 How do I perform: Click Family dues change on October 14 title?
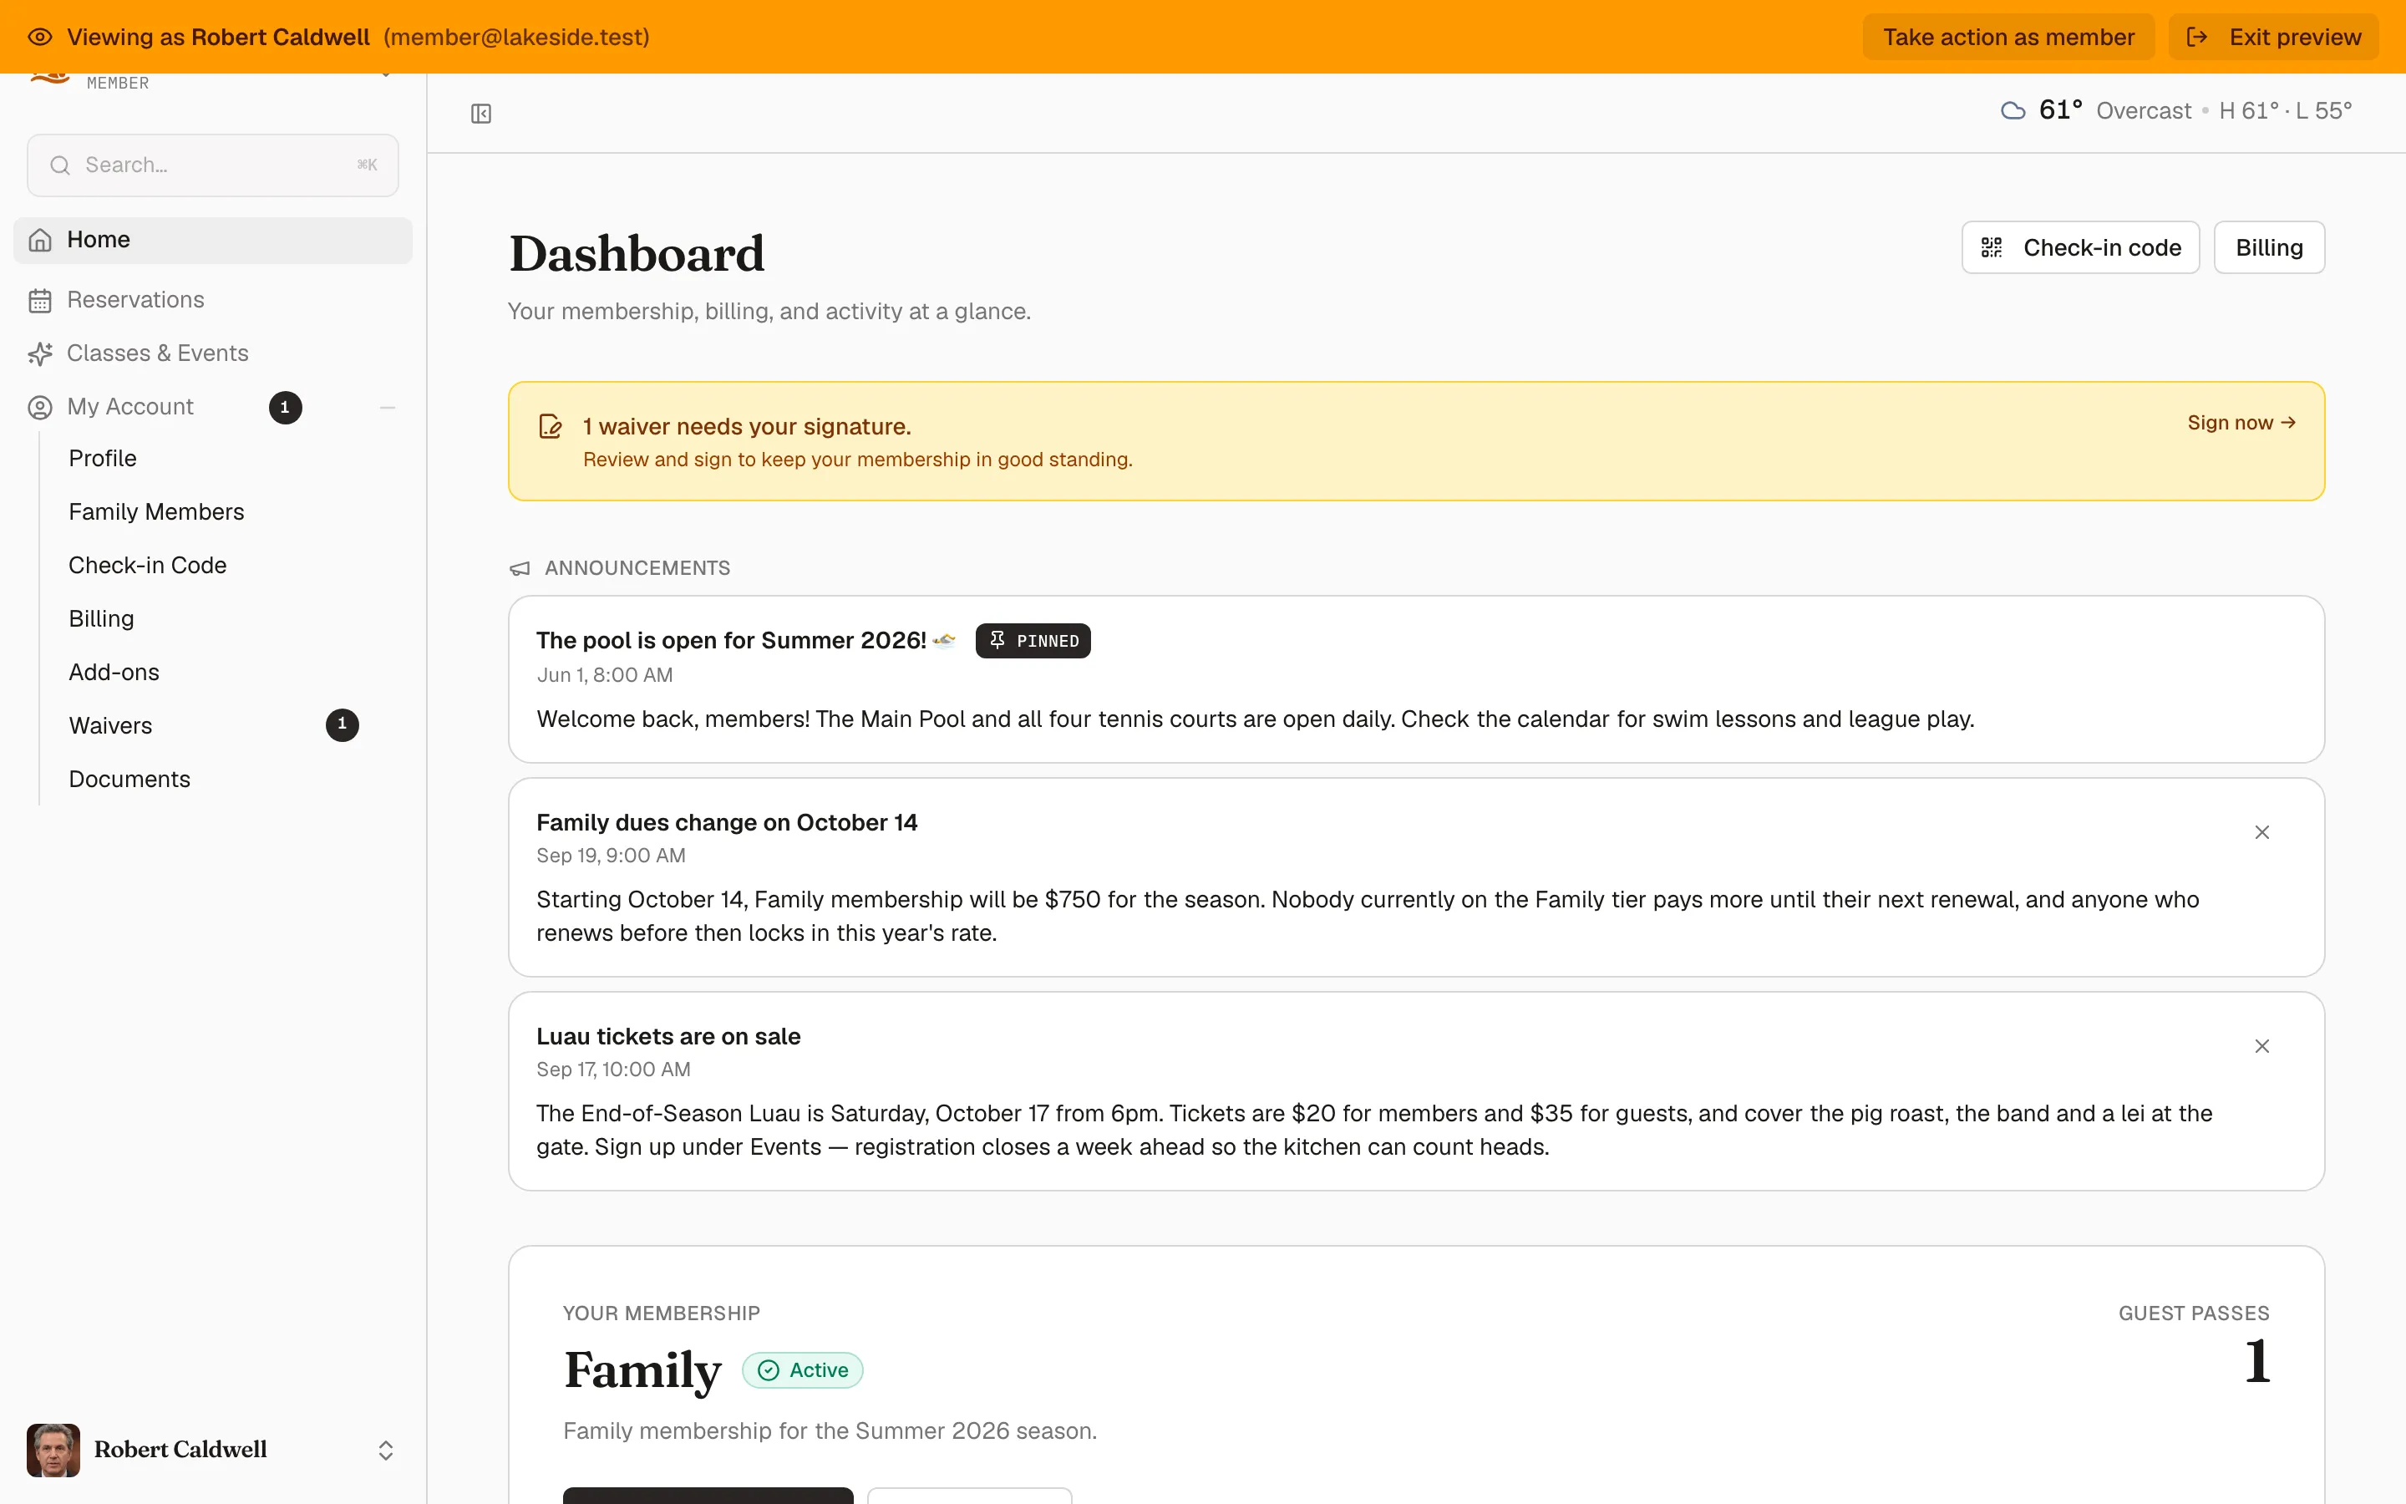pyautogui.click(x=727, y=823)
